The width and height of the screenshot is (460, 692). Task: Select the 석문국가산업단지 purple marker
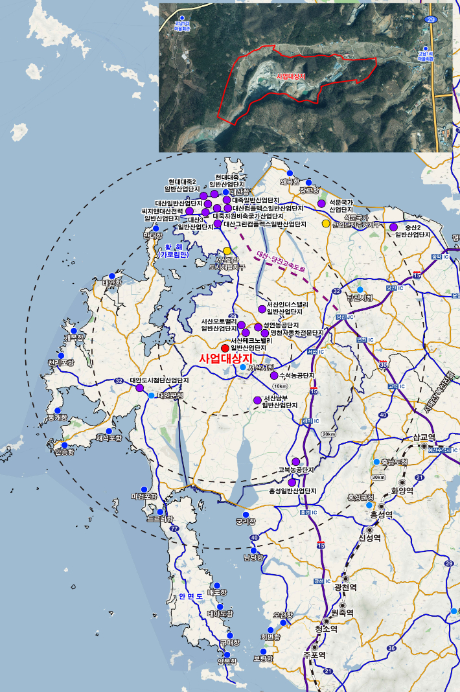(x=321, y=203)
